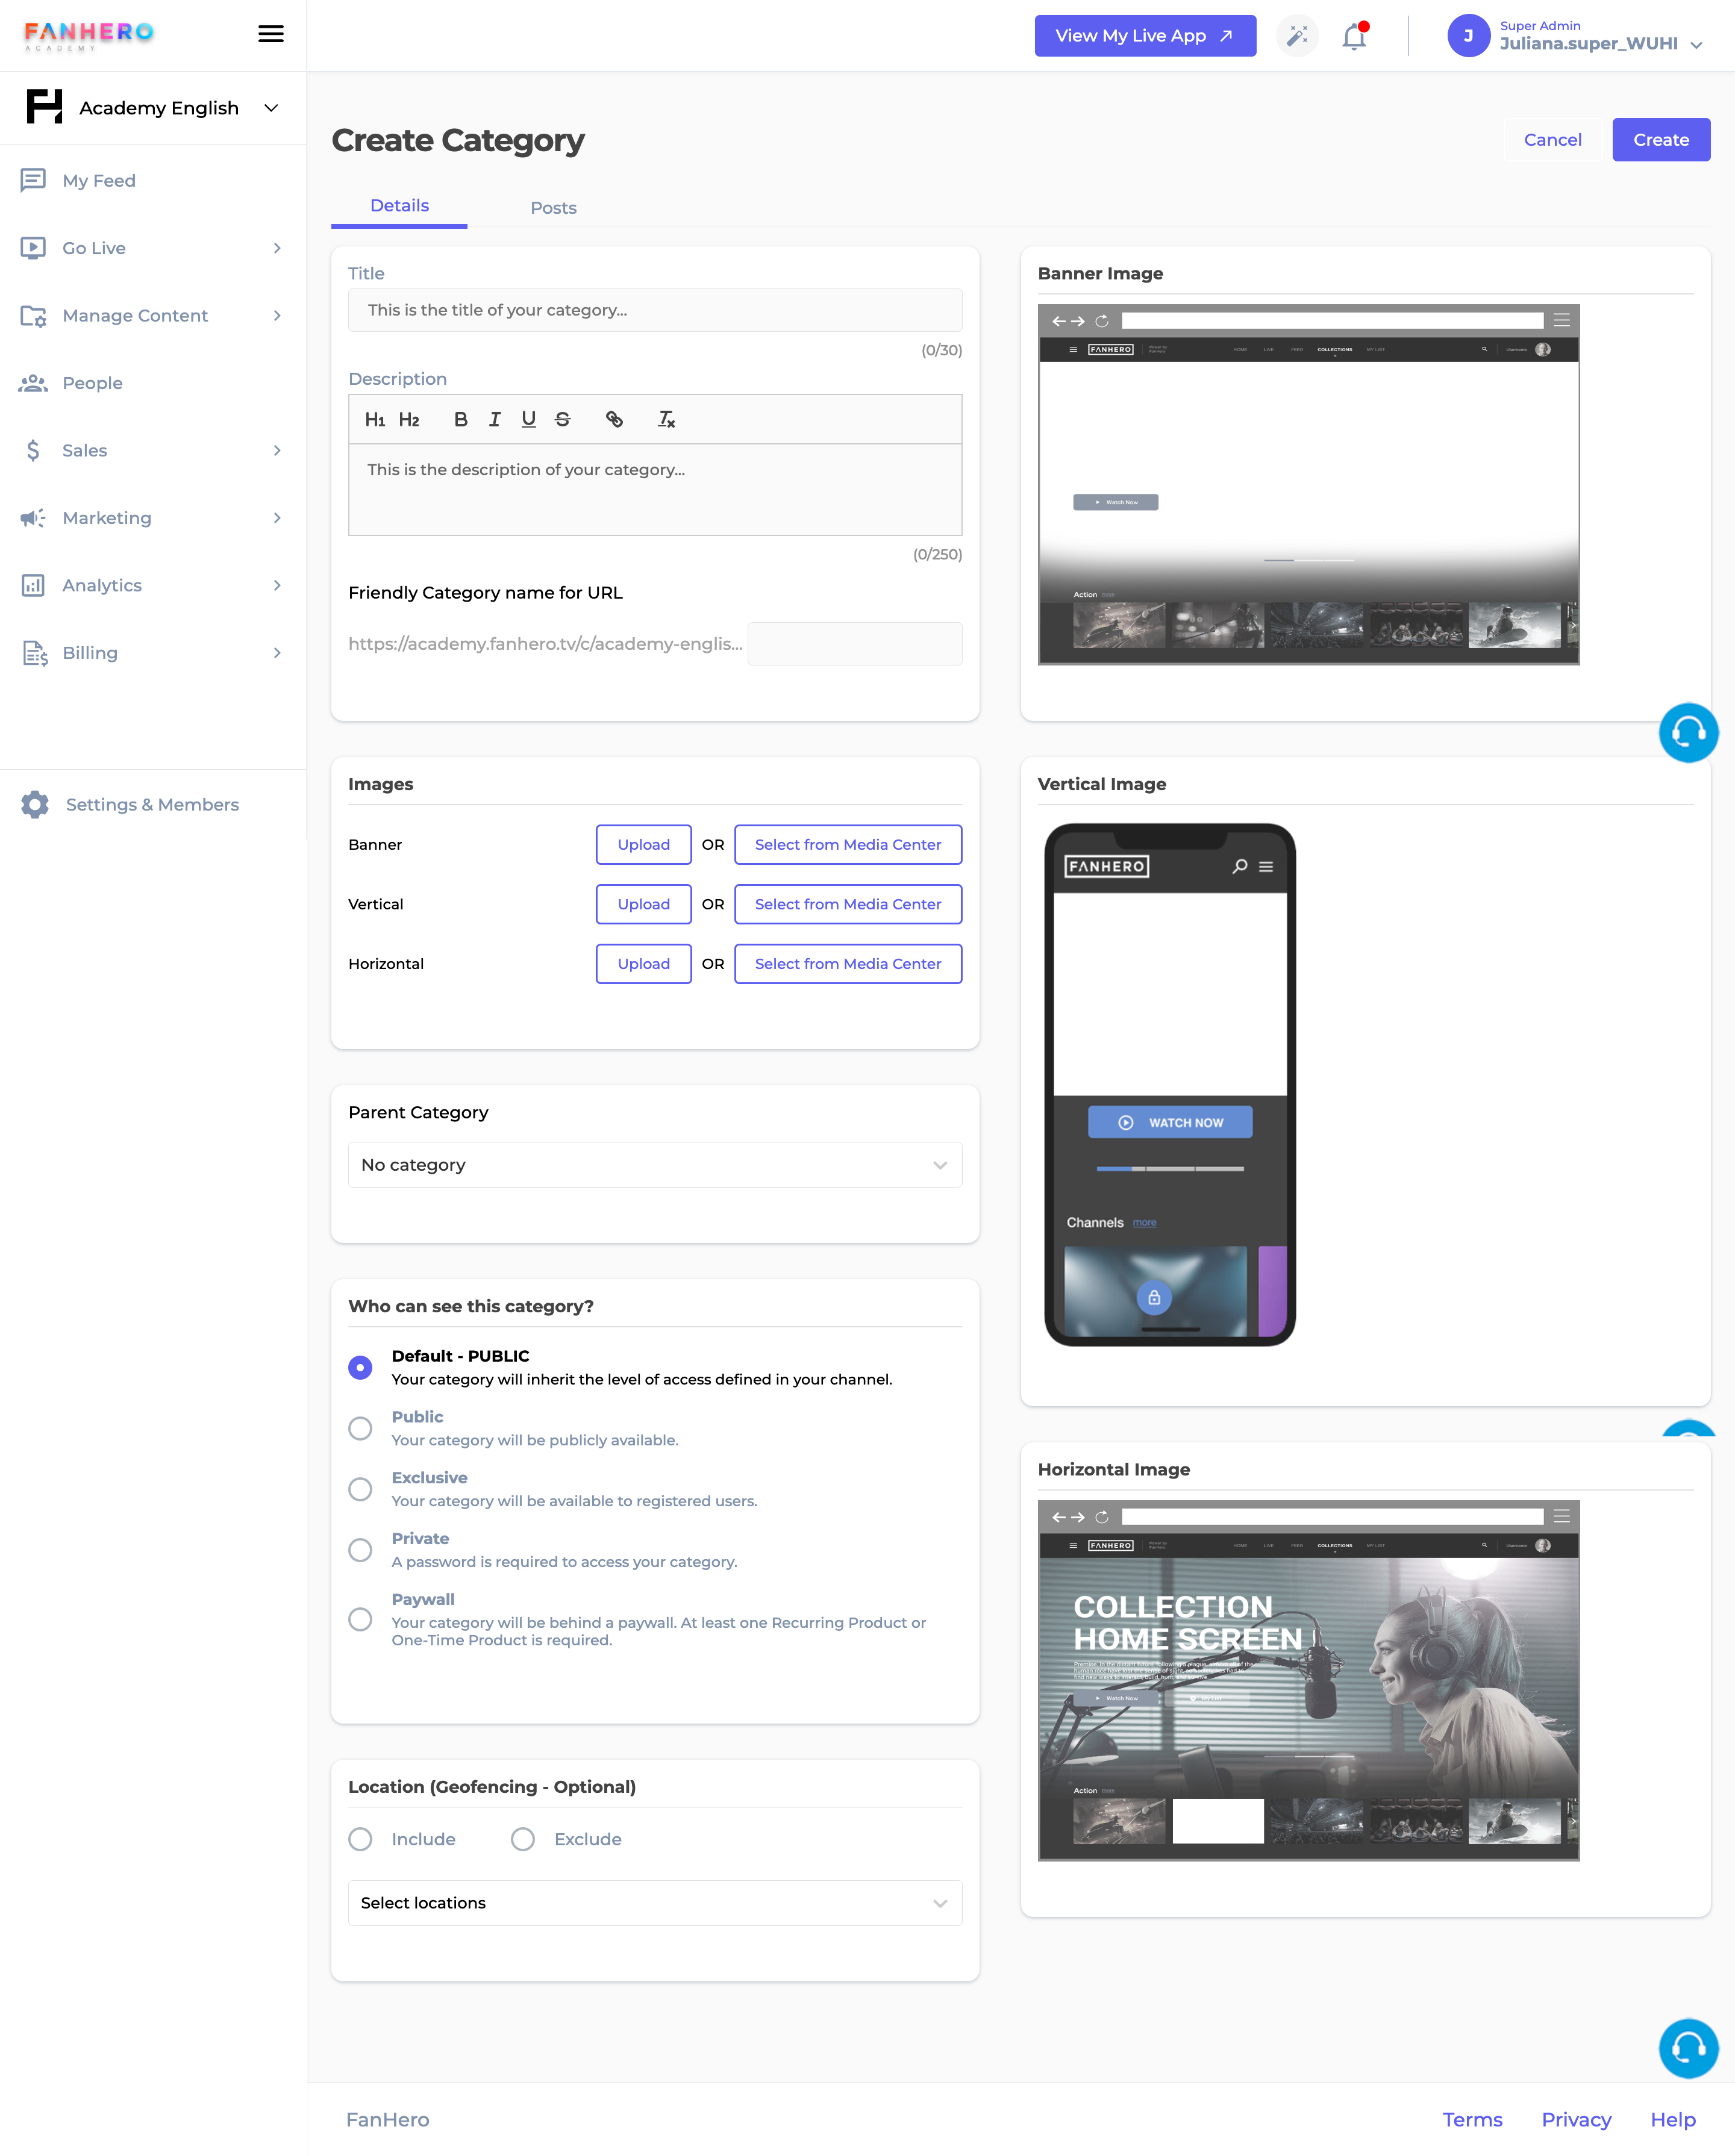Select the Paywall visibility radio button
The image size is (1735, 2156).
pyautogui.click(x=360, y=1620)
